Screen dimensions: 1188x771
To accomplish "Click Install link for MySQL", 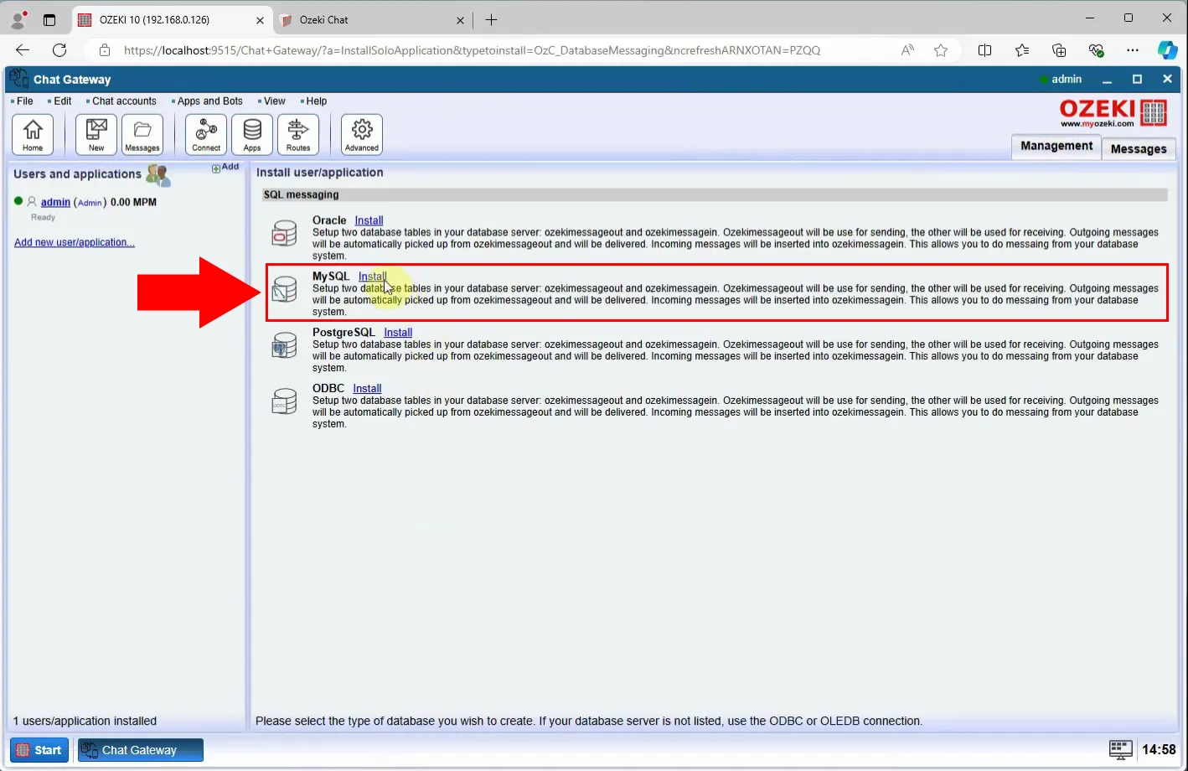I will 373,277.
